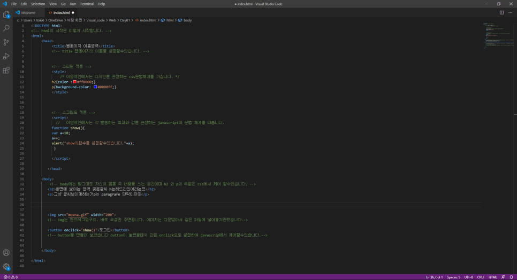Switch to the Welcome tab
517x280 pixels.
click(x=28, y=13)
